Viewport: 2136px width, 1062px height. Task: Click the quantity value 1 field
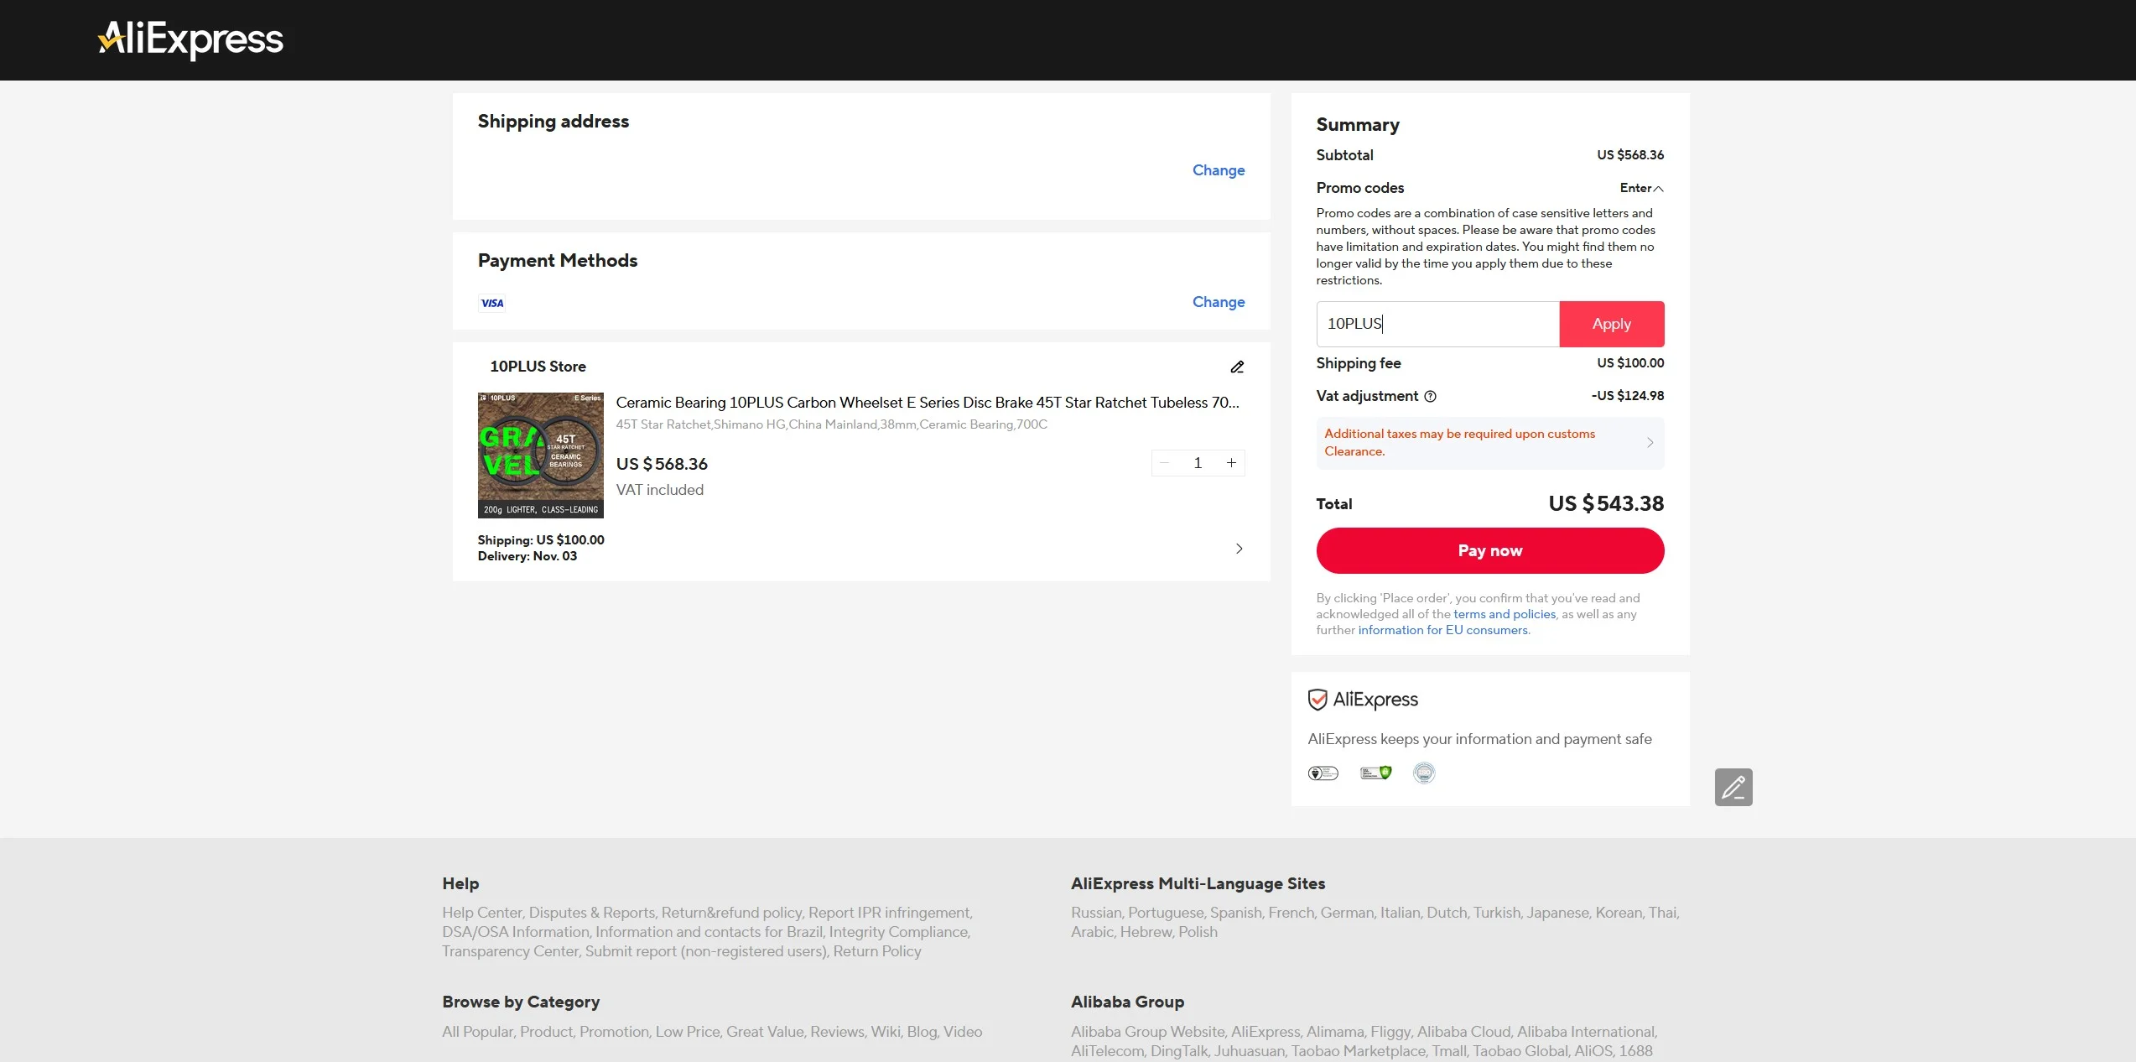(x=1198, y=463)
